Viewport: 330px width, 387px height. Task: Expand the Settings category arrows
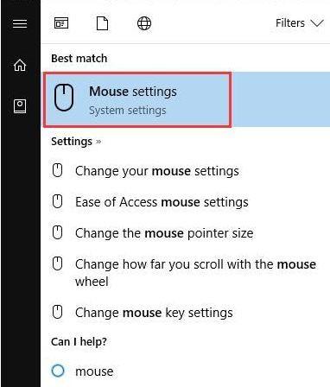tap(98, 142)
